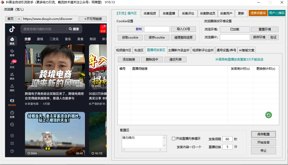Open the 关注 sidebar icon with badge 58
Viewport: 288px width, 165px height.
[12, 64]
